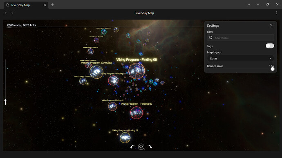Click the "2000 notes, 8675 links" status text

pyautogui.click(x=21, y=25)
